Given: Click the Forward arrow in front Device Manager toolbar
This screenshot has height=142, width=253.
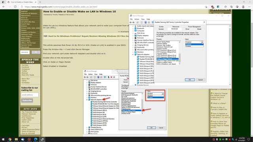Looking at the screenshot, I should (x=134, y=22).
